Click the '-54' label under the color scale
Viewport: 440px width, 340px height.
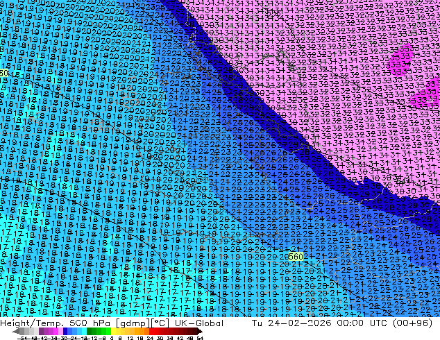22,339
